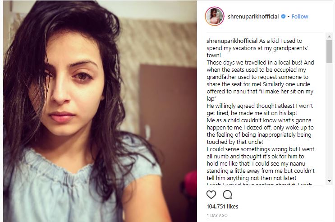Click the blue verified badge
335x222 pixels.
click(283, 16)
